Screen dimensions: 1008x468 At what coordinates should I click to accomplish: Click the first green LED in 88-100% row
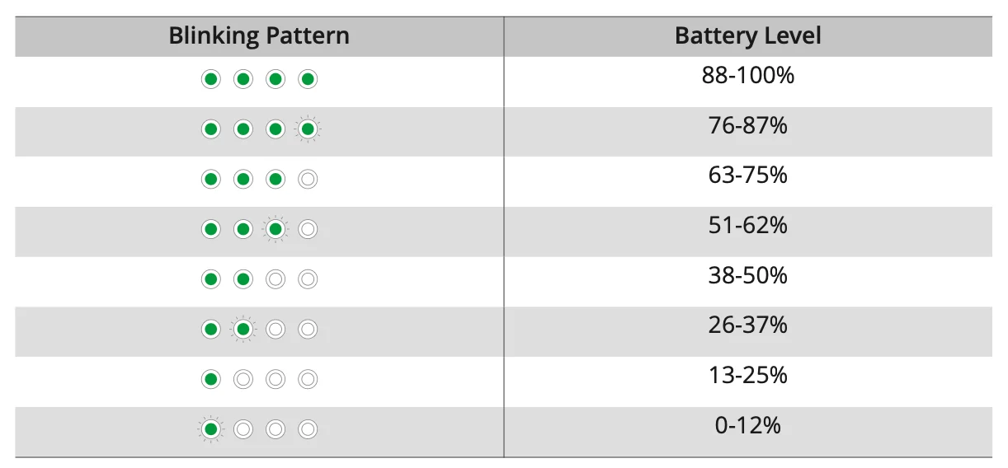tap(211, 79)
